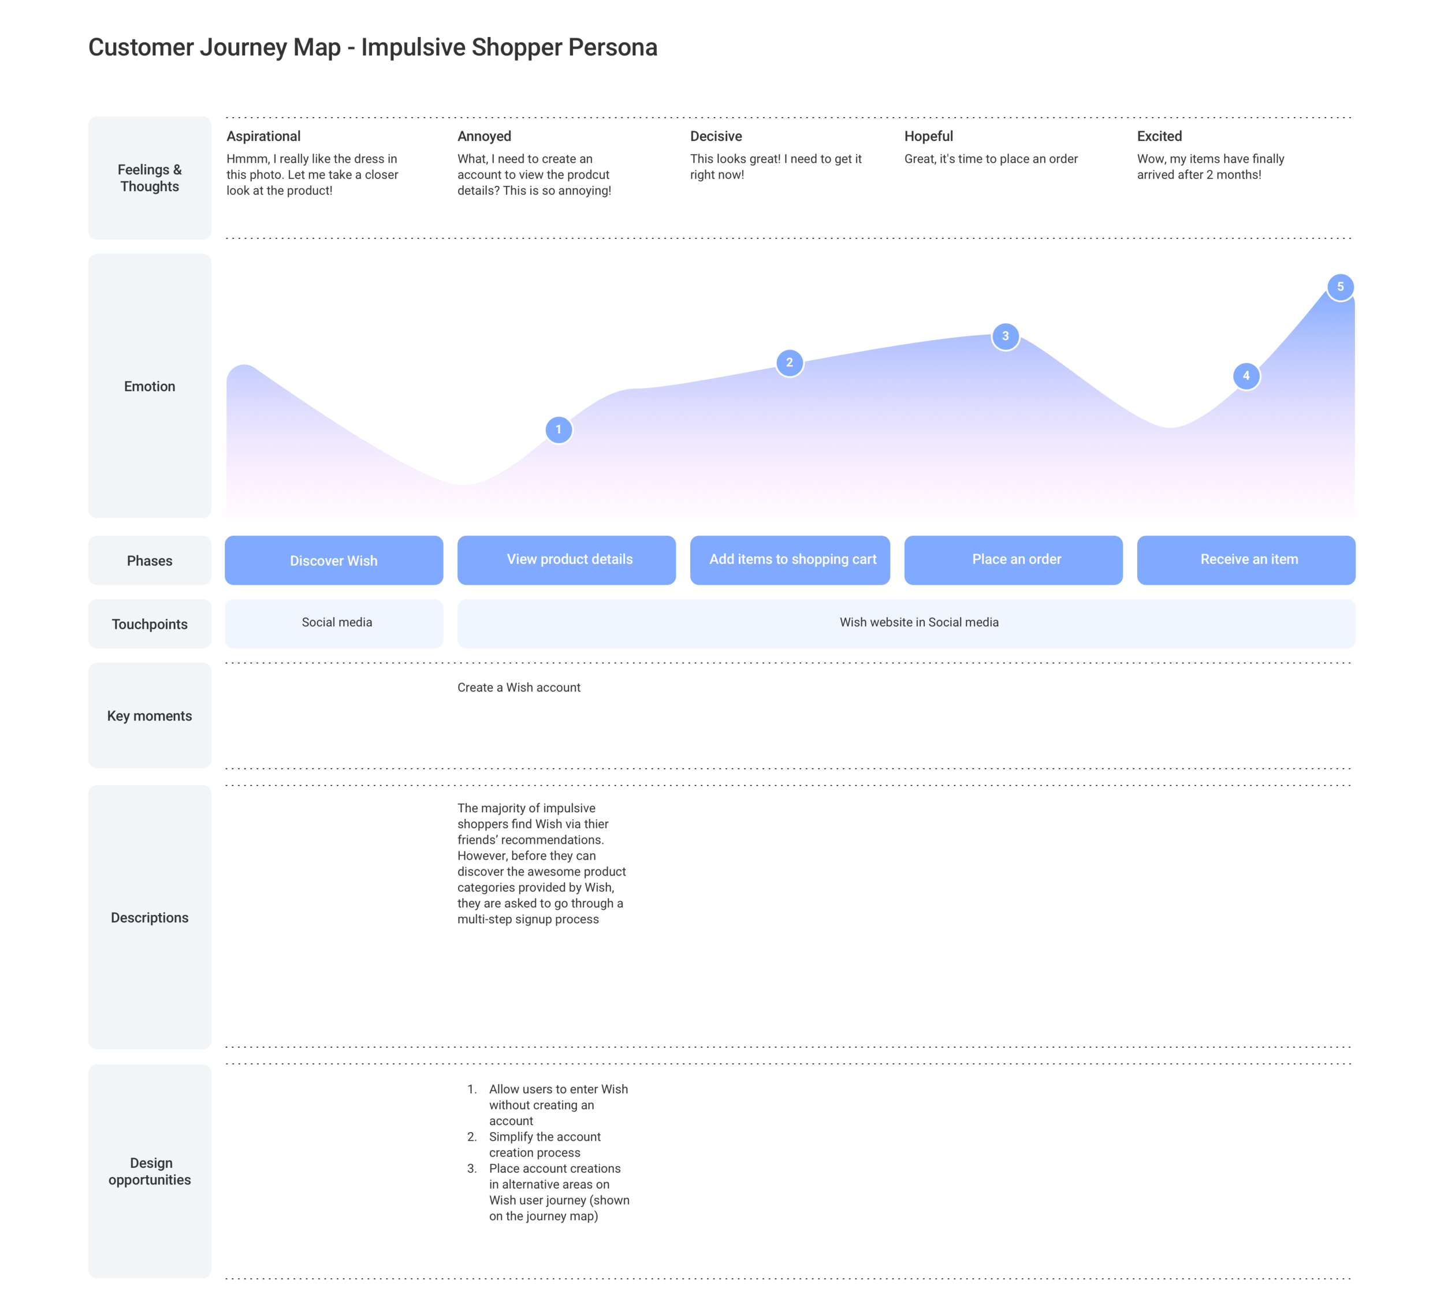The height and width of the screenshot is (1311, 1444).
Task: Select the Receive an item phase
Action: click(x=1245, y=560)
